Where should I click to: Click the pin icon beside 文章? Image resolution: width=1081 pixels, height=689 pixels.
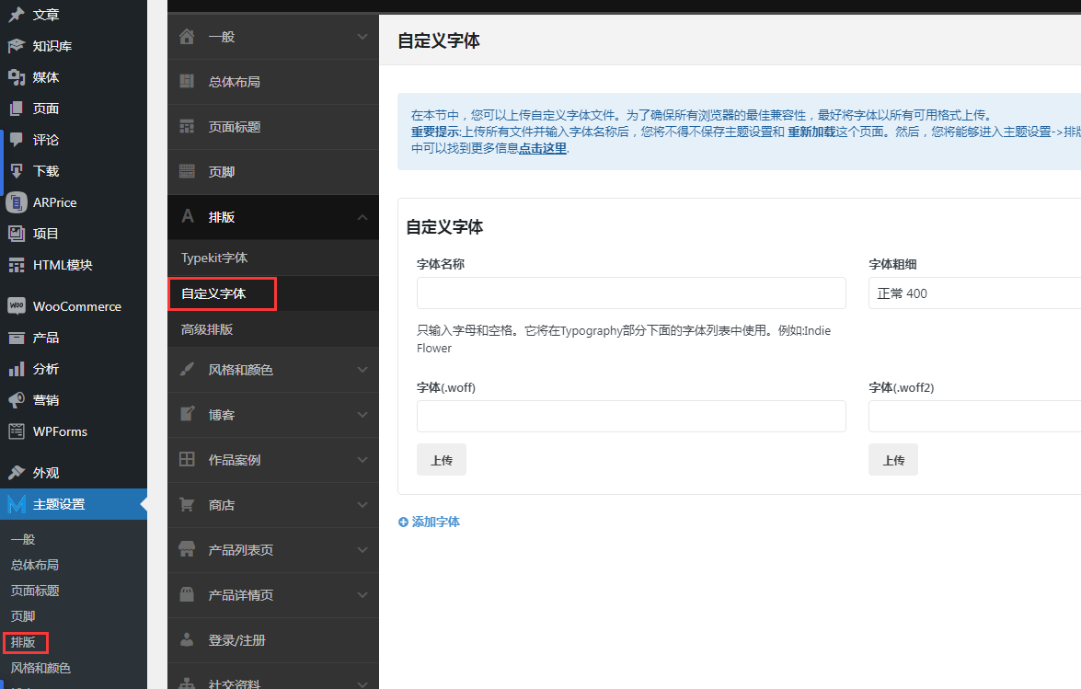point(17,15)
